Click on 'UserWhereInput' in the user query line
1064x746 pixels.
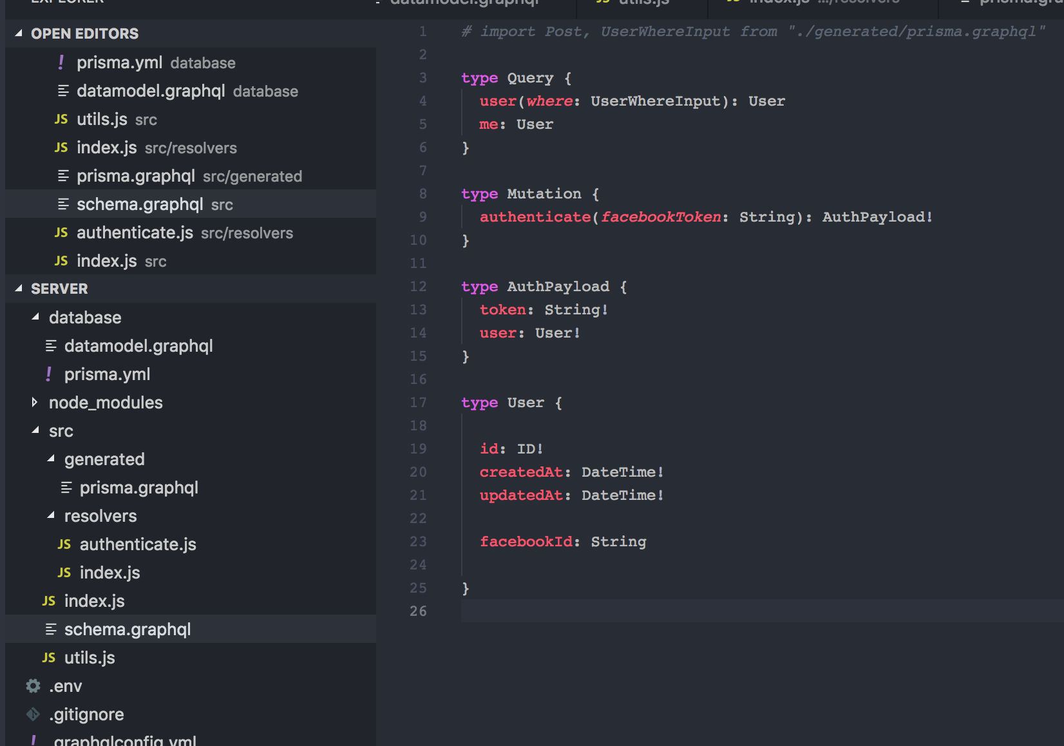coord(655,101)
